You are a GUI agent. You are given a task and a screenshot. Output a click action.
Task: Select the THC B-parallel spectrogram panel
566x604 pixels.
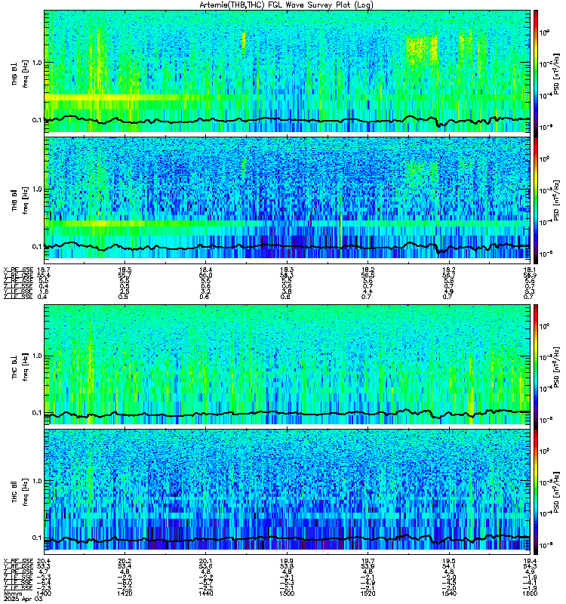(x=288, y=492)
